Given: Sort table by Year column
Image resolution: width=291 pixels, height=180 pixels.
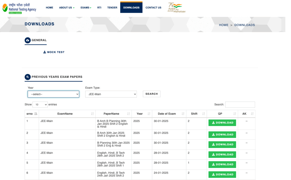Looking at the screenshot, I should (140, 114).
